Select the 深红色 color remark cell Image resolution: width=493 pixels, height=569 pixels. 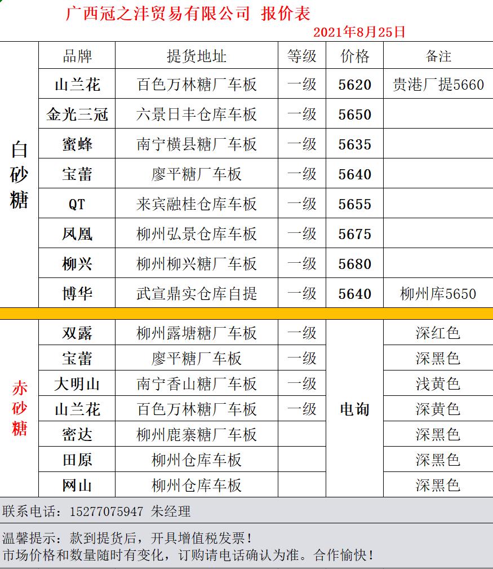click(x=438, y=333)
